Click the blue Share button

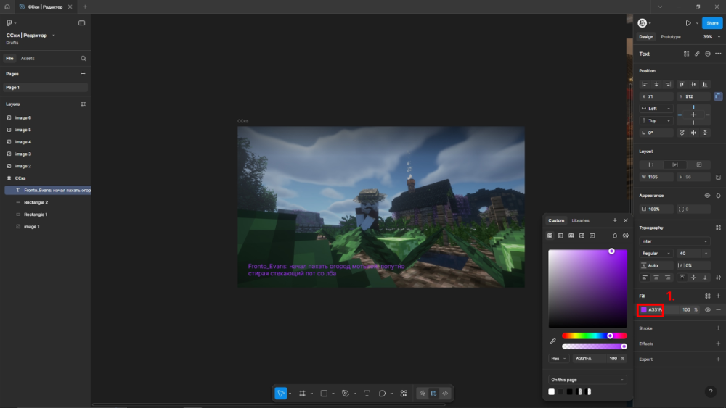[712, 23]
